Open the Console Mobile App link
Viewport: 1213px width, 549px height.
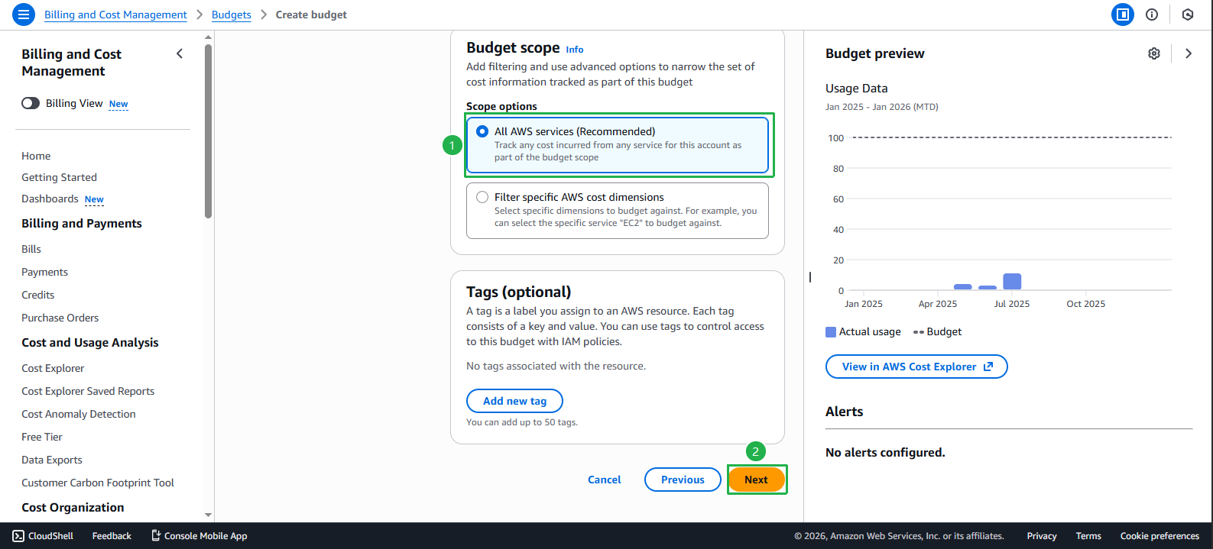199,536
